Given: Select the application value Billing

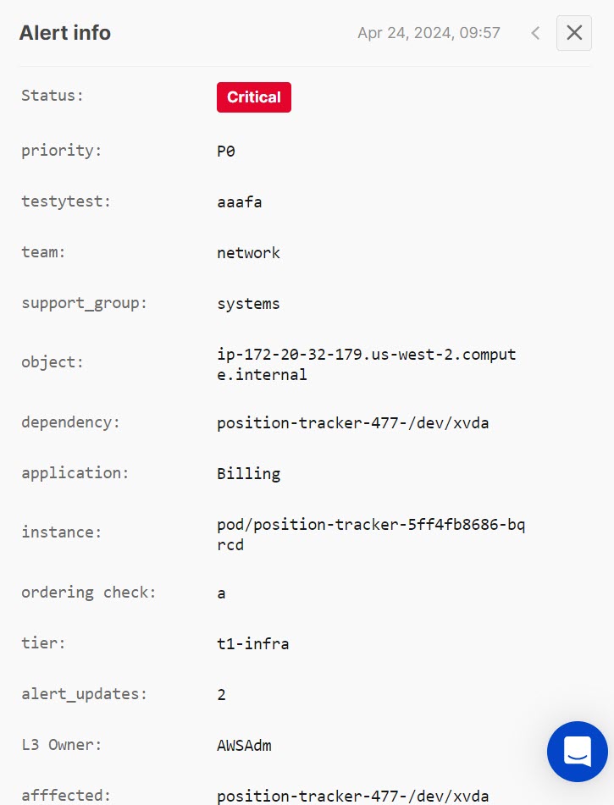Looking at the screenshot, I should pyautogui.click(x=249, y=473).
